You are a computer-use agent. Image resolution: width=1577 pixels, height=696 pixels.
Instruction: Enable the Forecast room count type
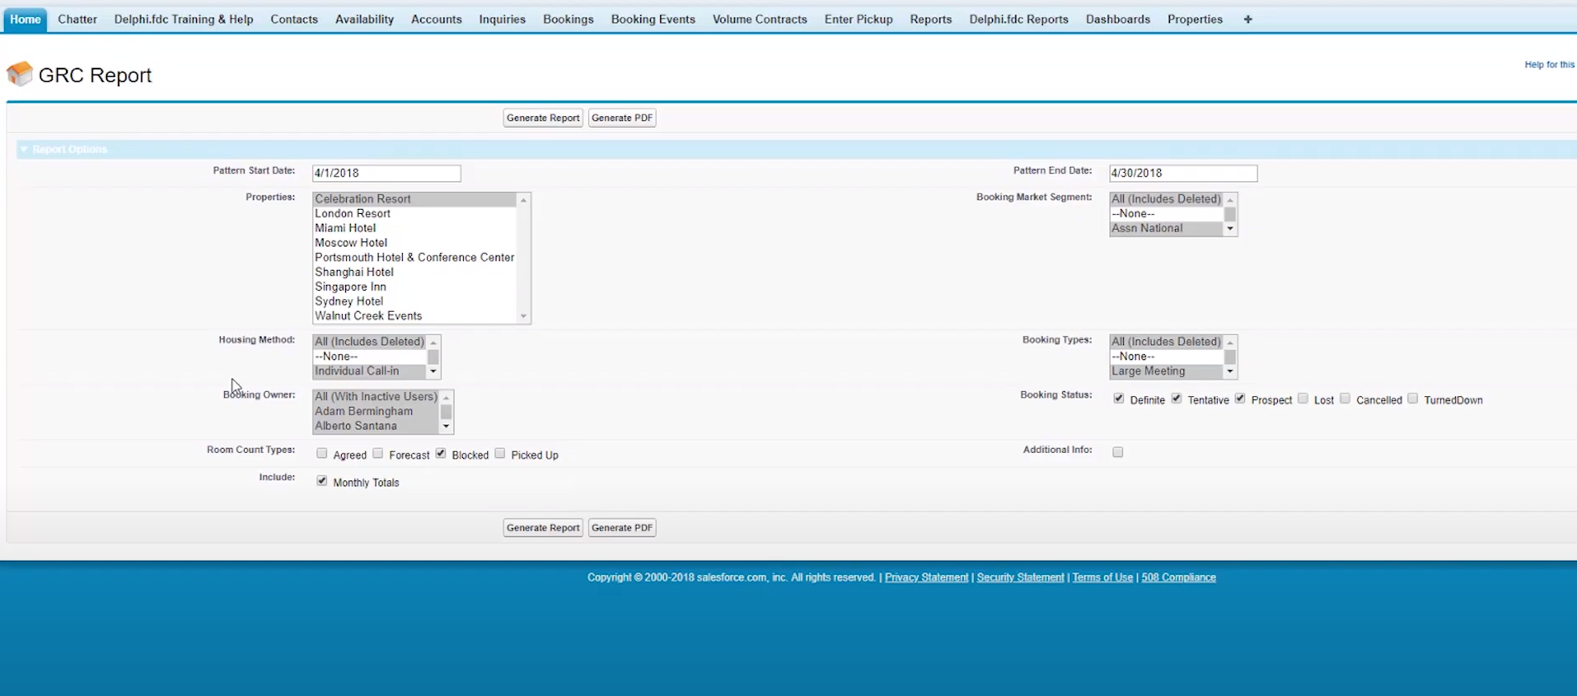tap(378, 454)
